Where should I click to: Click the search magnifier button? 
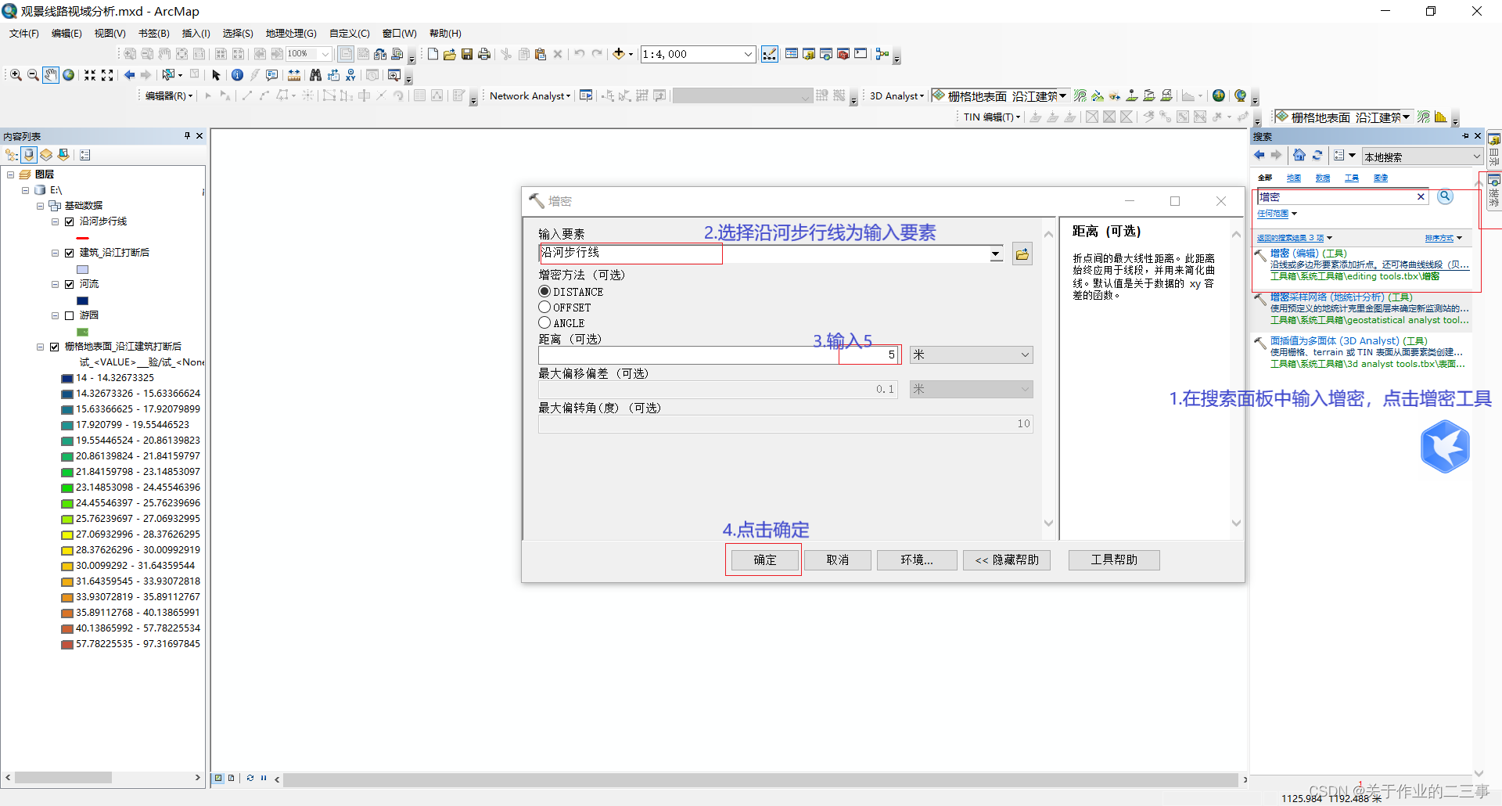(1445, 196)
